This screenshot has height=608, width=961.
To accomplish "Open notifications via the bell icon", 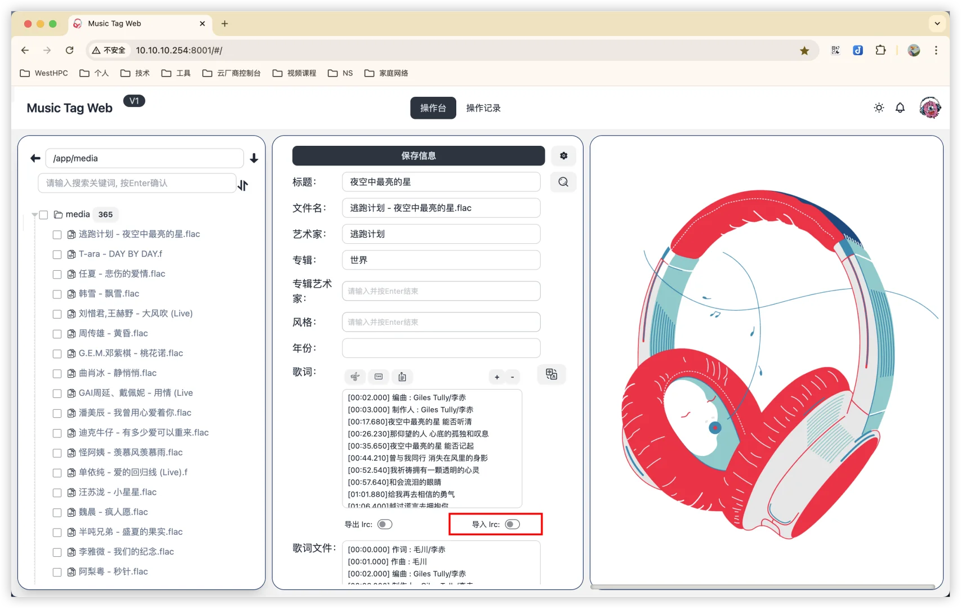I will [900, 107].
